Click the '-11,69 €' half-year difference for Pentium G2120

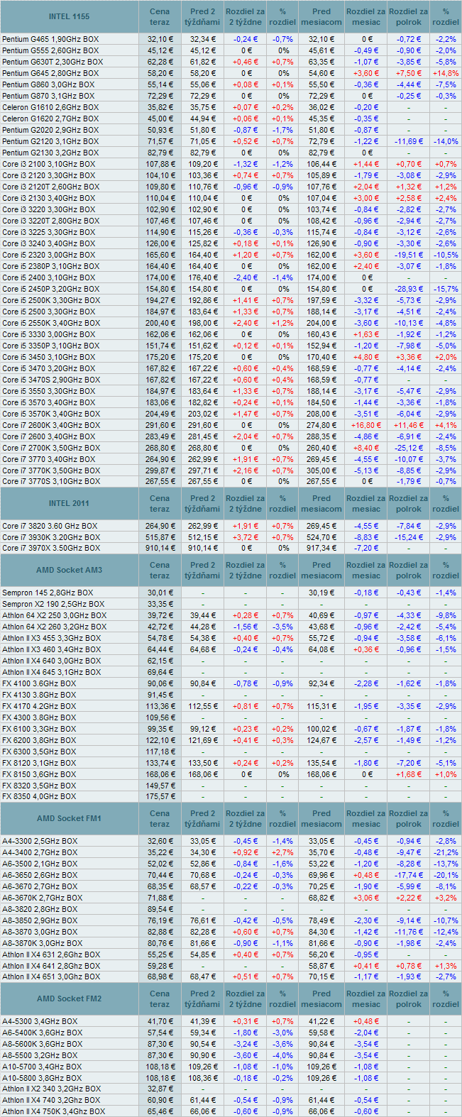coord(409,141)
